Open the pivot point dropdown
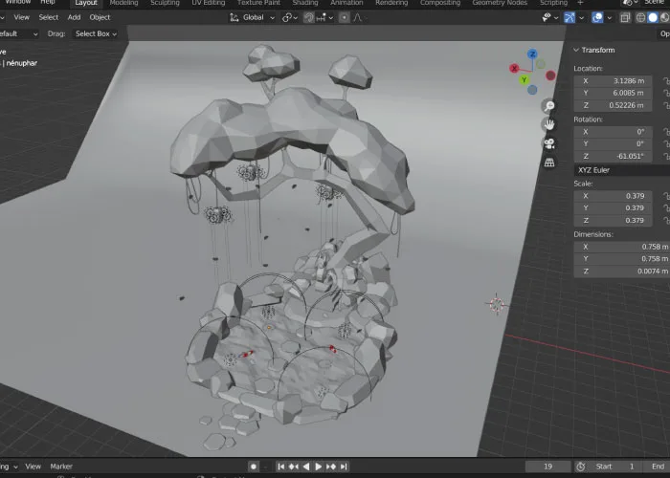The height and width of the screenshot is (478, 670). coord(290,17)
